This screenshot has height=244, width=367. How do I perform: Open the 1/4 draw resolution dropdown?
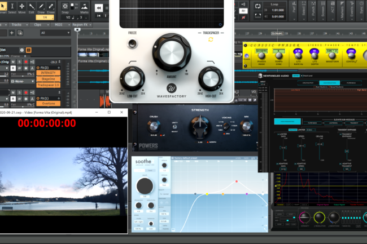(45, 17)
